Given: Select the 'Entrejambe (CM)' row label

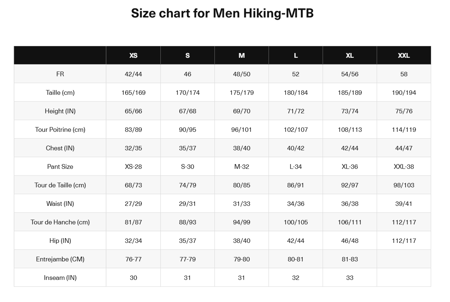Looking at the screenshot, I should point(60,259).
